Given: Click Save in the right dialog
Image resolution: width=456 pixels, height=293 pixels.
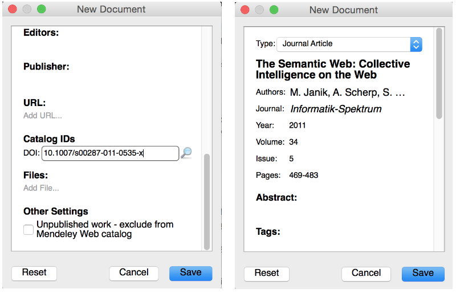Looking at the screenshot, I should coord(423,274).
